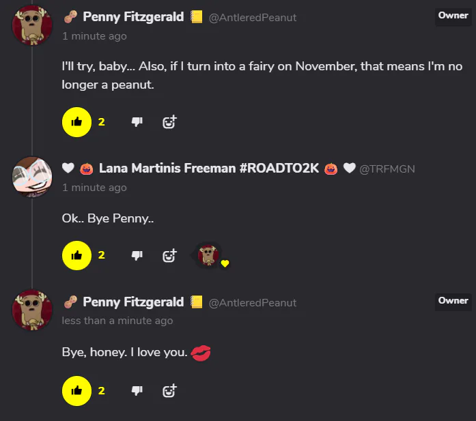This screenshot has width=476, height=421.
Task: Click thumbs-down on "Ok.. Bye Penny.." comment
Action: [137, 255]
